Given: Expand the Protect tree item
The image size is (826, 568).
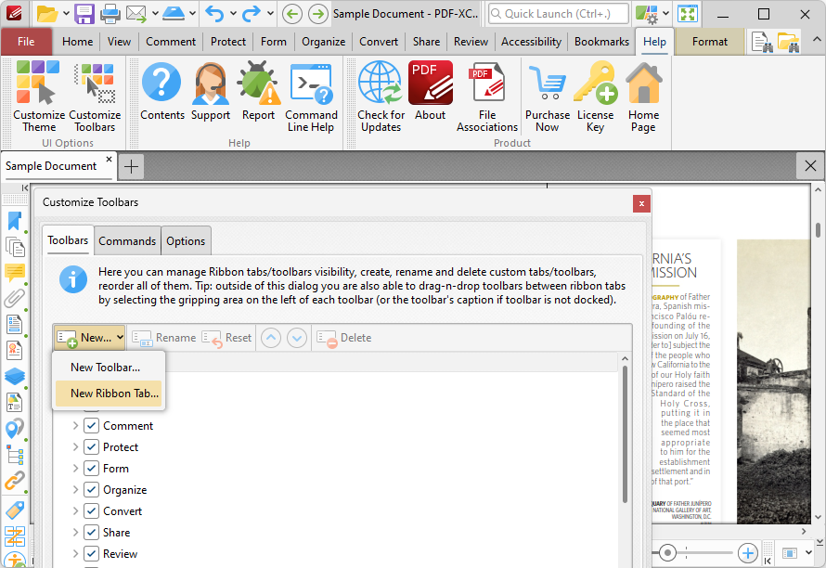Looking at the screenshot, I should point(75,446).
